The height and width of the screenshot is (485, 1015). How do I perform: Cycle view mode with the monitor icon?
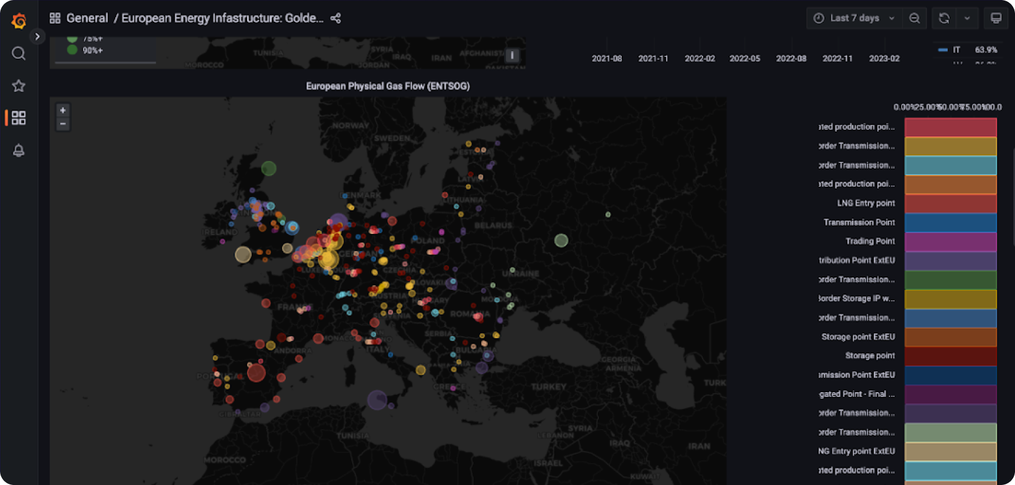click(x=996, y=18)
